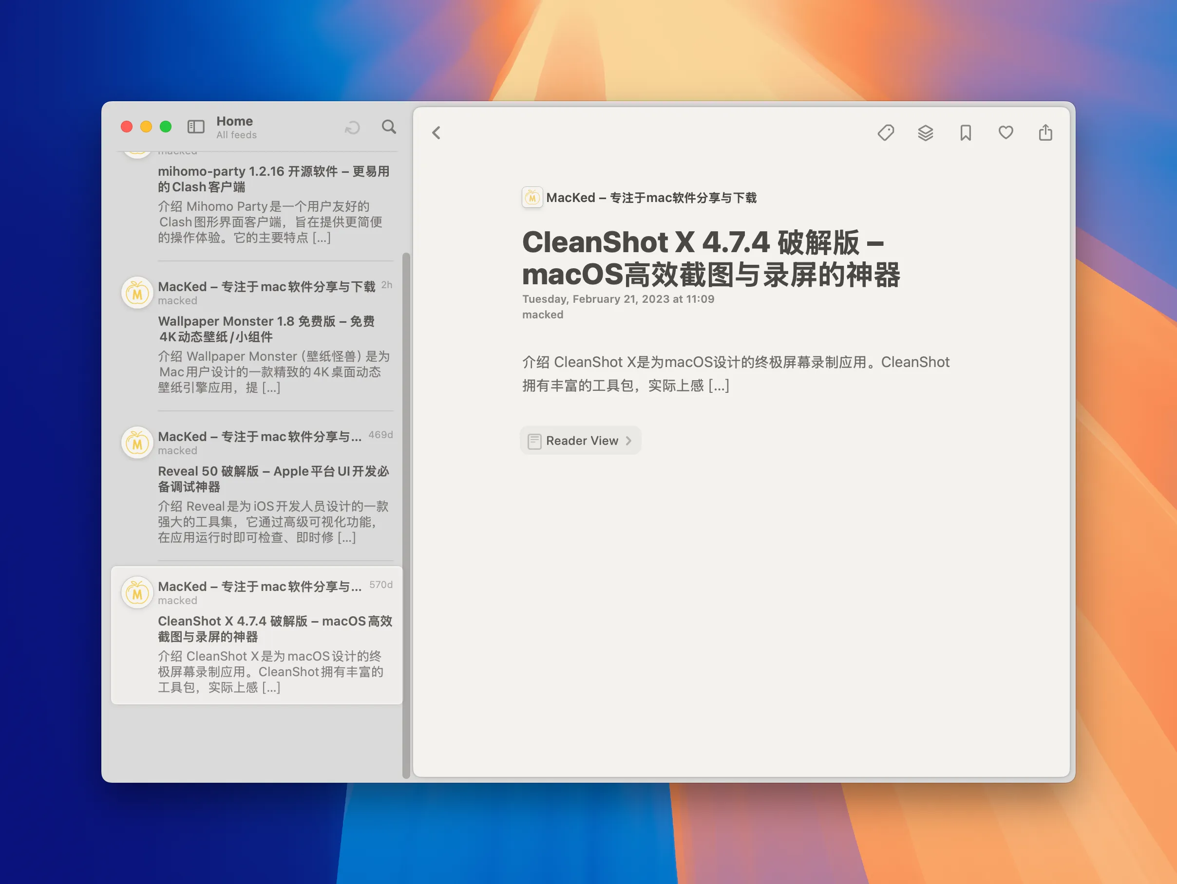Click the layers stack icon

(x=926, y=132)
